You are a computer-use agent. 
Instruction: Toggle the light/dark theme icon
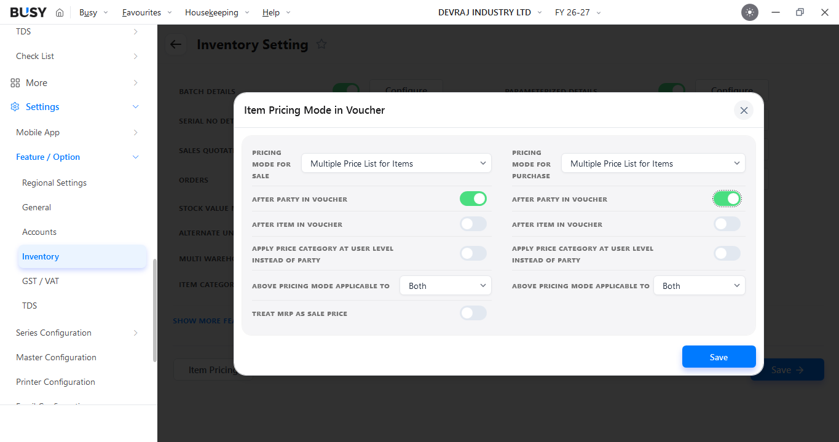click(750, 12)
